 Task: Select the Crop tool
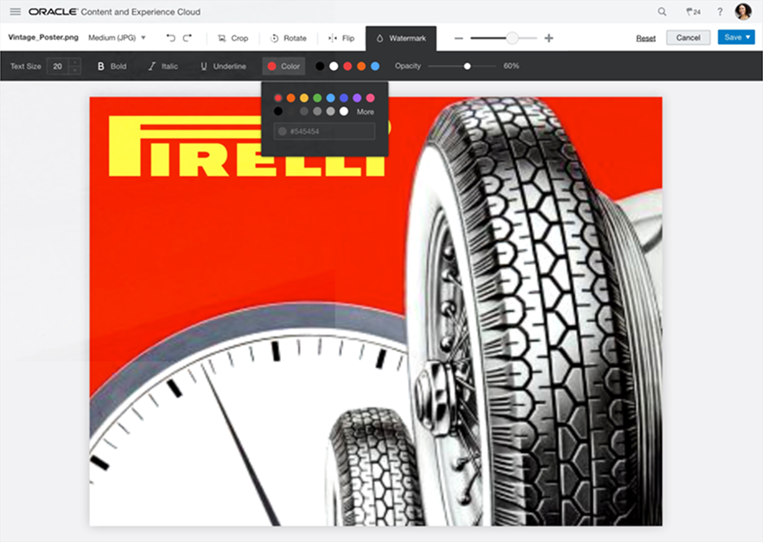[232, 38]
